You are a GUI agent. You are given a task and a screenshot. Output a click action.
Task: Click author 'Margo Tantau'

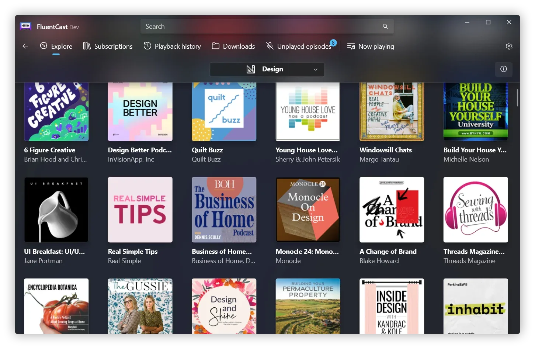[379, 159]
